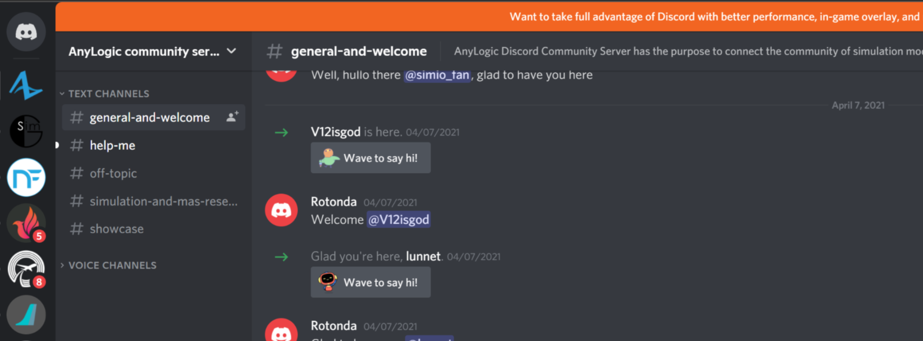Click the create invite icon on general-and-welcome
923x341 pixels.
[232, 117]
